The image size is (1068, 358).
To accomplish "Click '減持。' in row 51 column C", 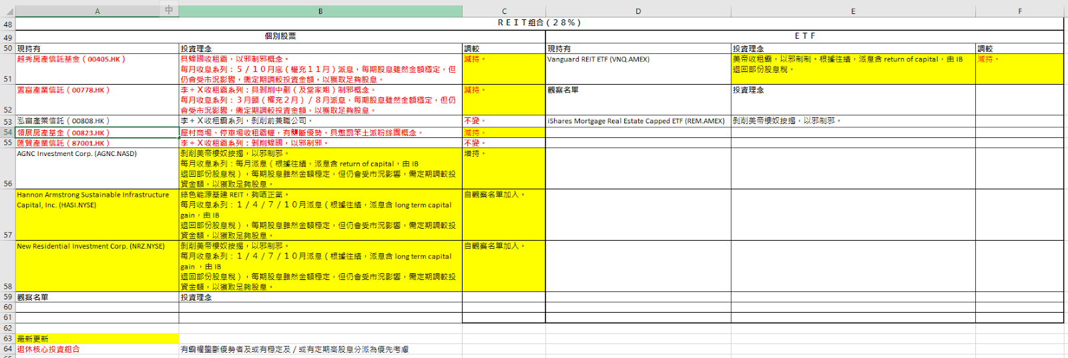I will 504,69.
